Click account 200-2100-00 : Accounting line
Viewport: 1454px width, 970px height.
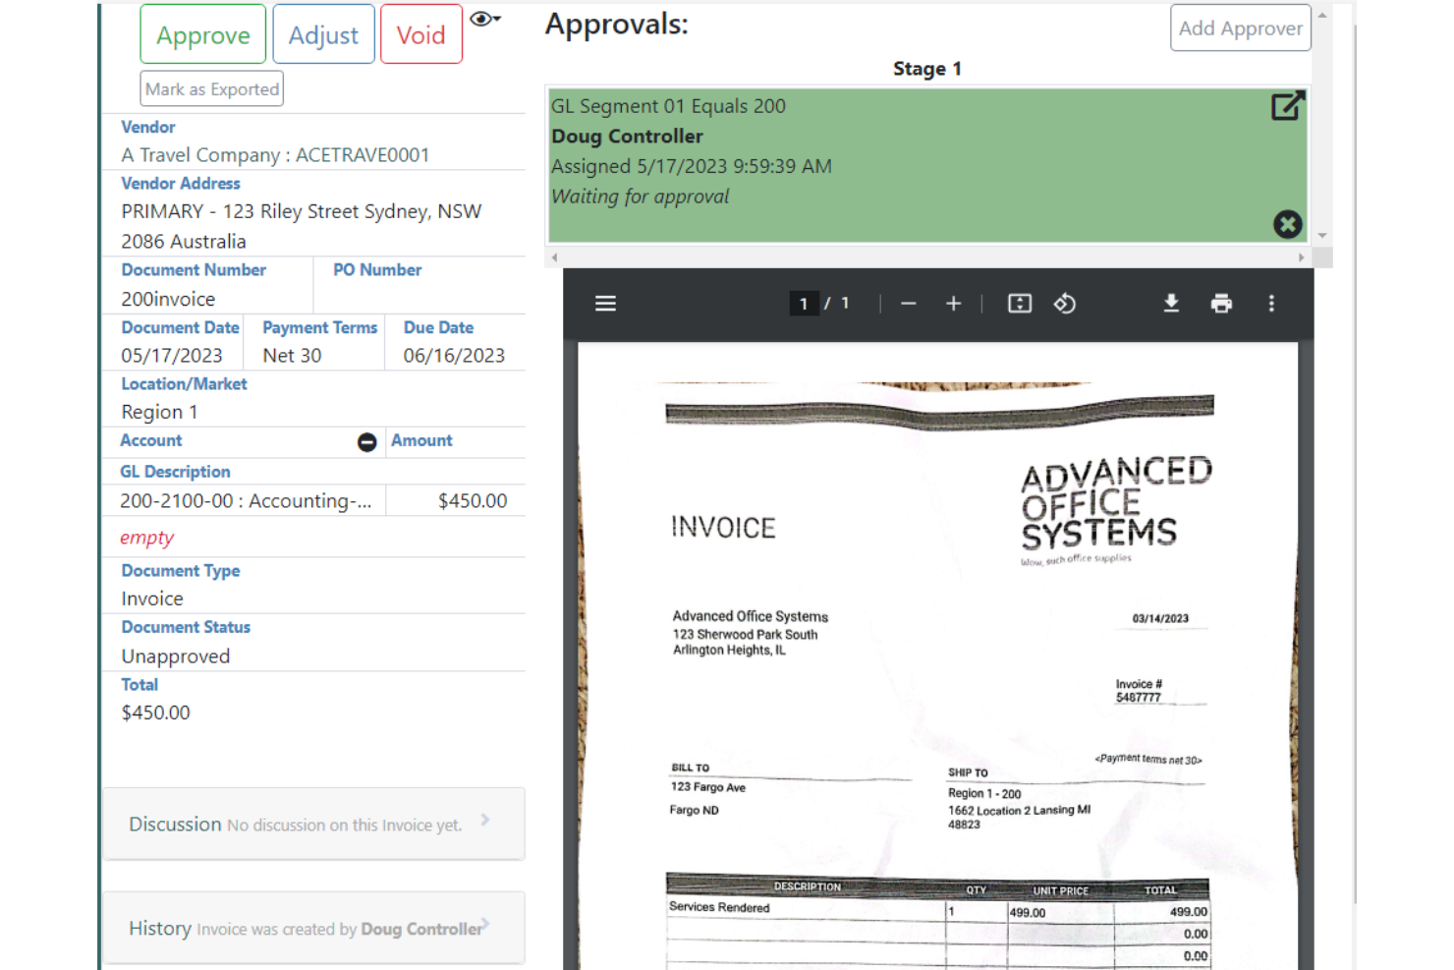point(246,501)
